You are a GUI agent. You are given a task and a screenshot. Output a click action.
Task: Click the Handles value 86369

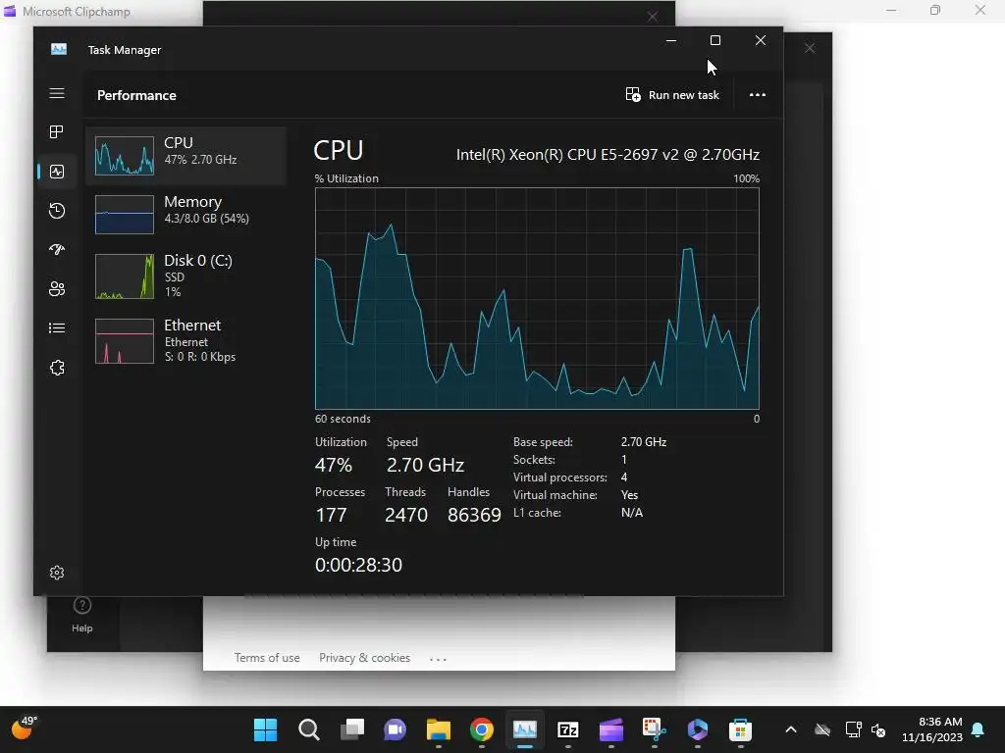coord(474,515)
